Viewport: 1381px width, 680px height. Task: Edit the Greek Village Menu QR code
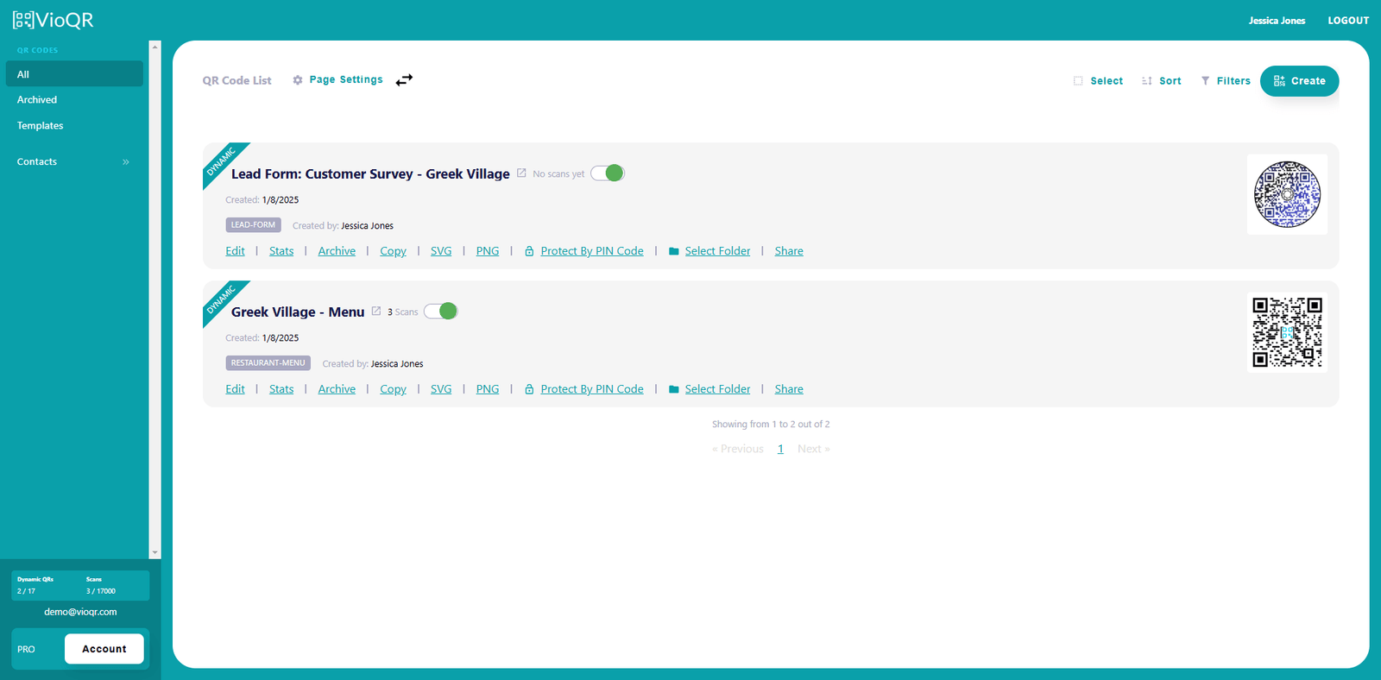click(x=235, y=389)
